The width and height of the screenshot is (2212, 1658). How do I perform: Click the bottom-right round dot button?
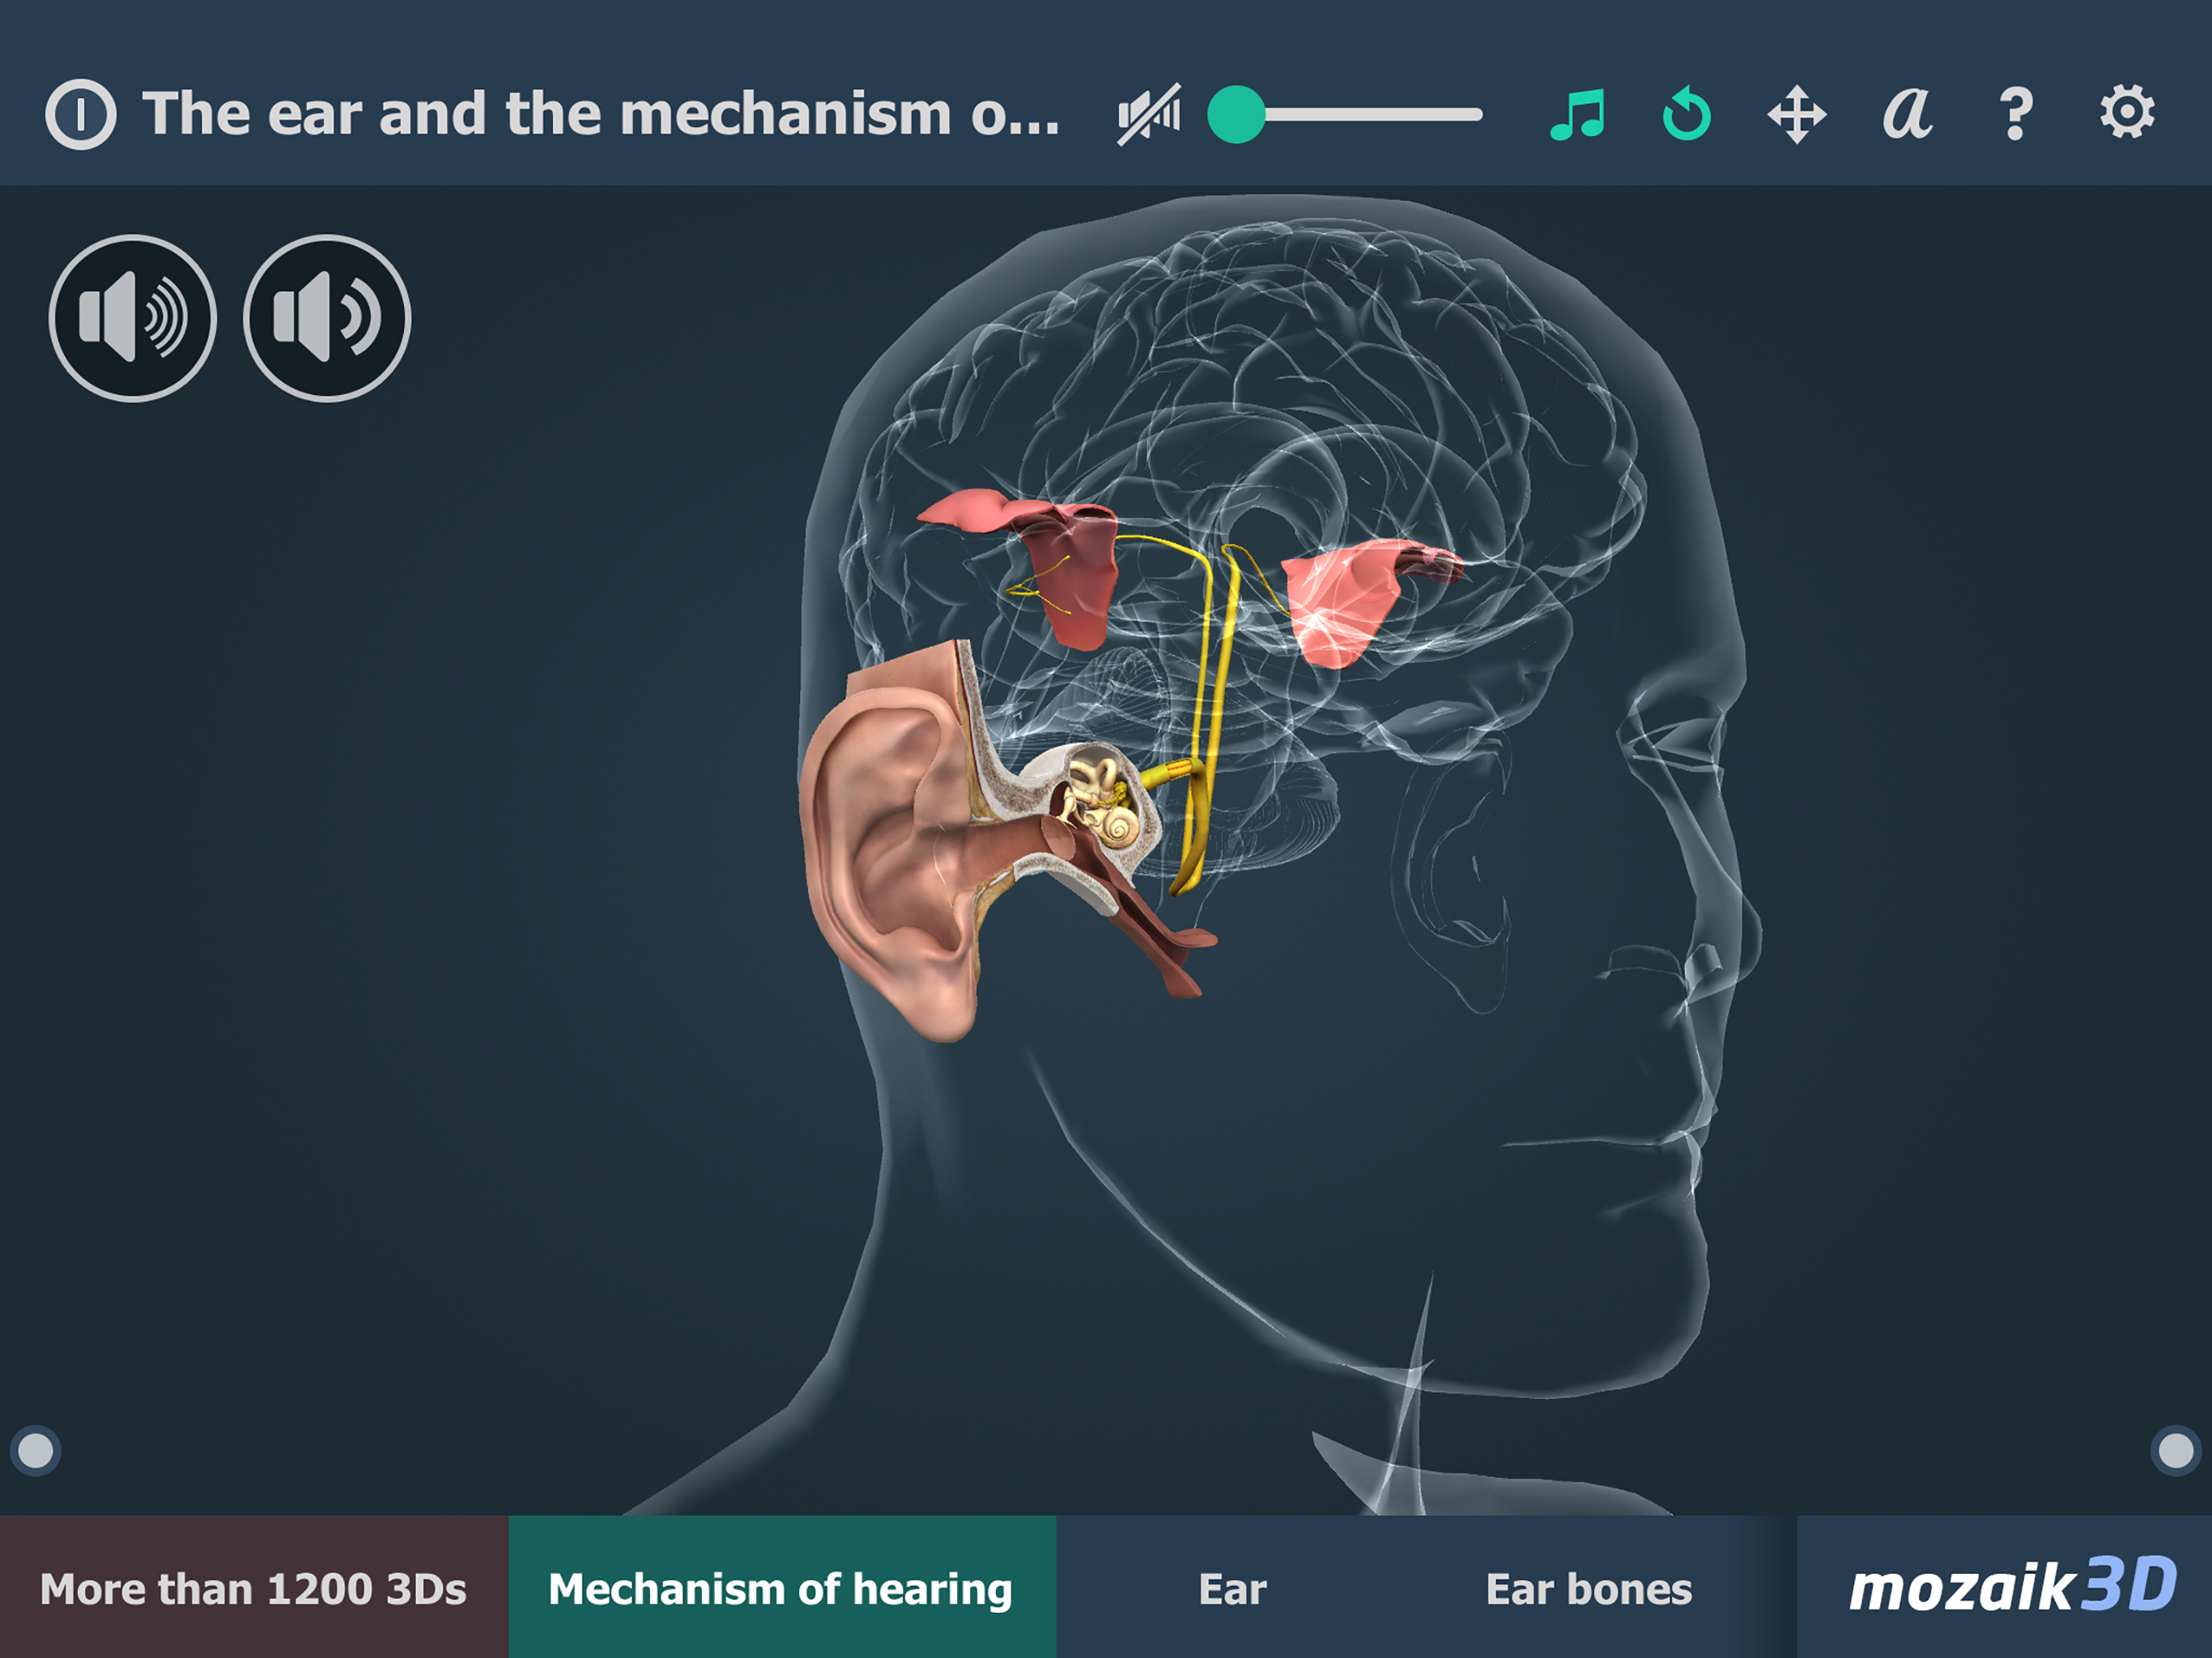pyautogui.click(x=2176, y=1450)
